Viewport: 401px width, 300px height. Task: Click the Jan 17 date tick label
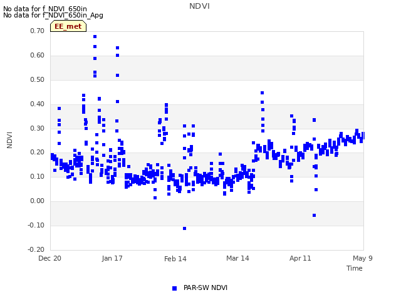(x=112, y=258)
